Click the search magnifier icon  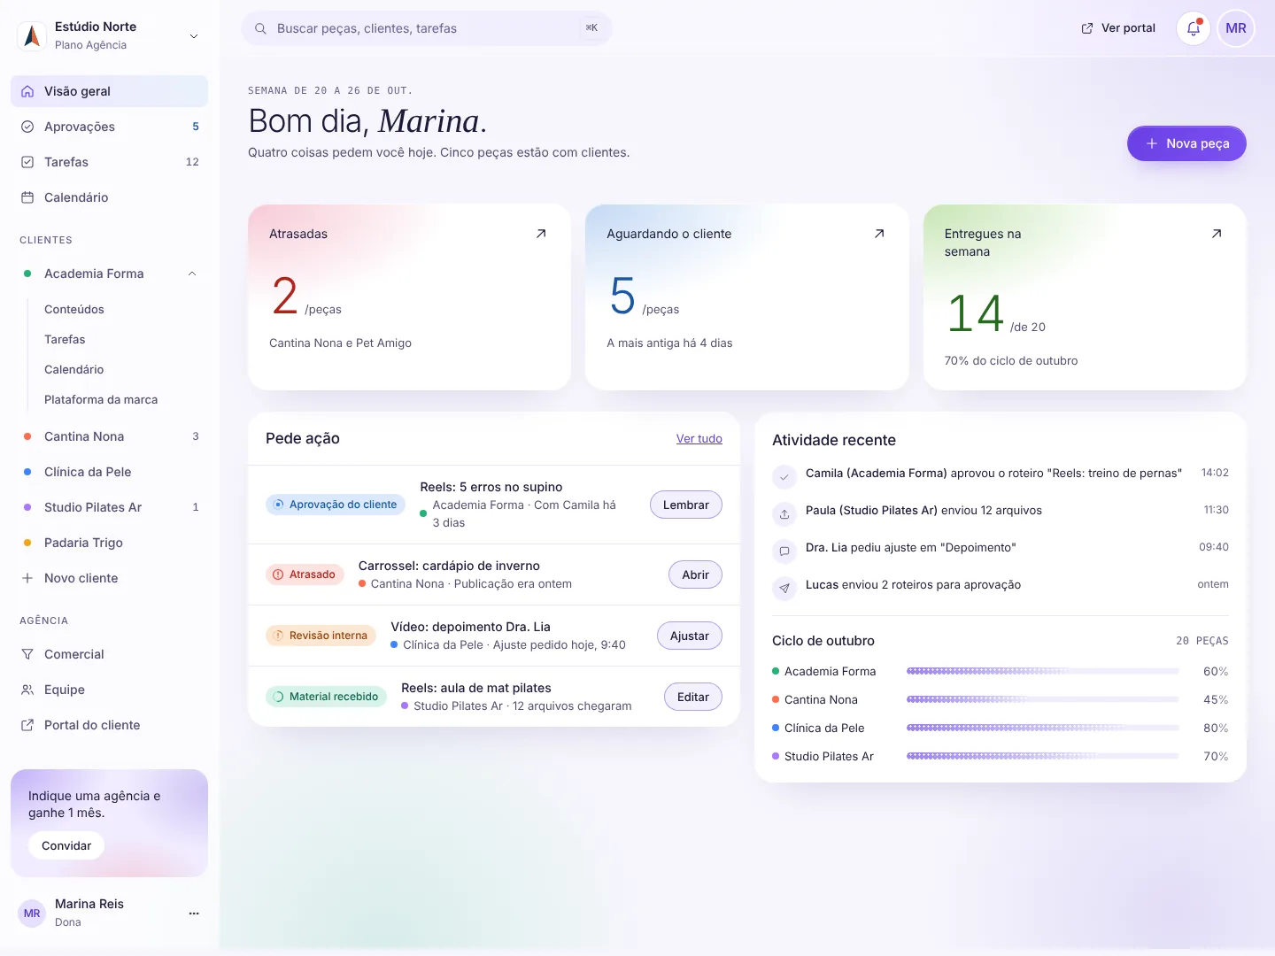[260, 28]
